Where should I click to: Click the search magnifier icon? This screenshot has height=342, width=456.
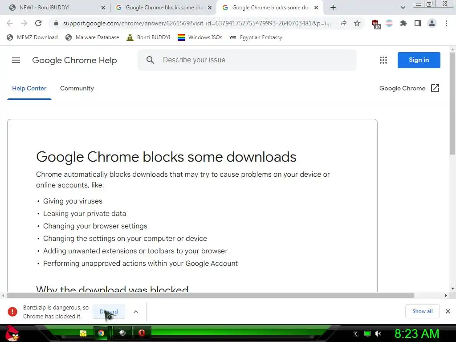[150, 60]
